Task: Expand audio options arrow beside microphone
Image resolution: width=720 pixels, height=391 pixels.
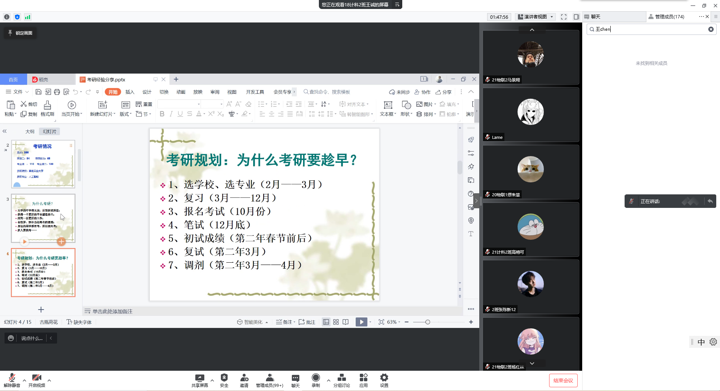Action: click(24, 380)
